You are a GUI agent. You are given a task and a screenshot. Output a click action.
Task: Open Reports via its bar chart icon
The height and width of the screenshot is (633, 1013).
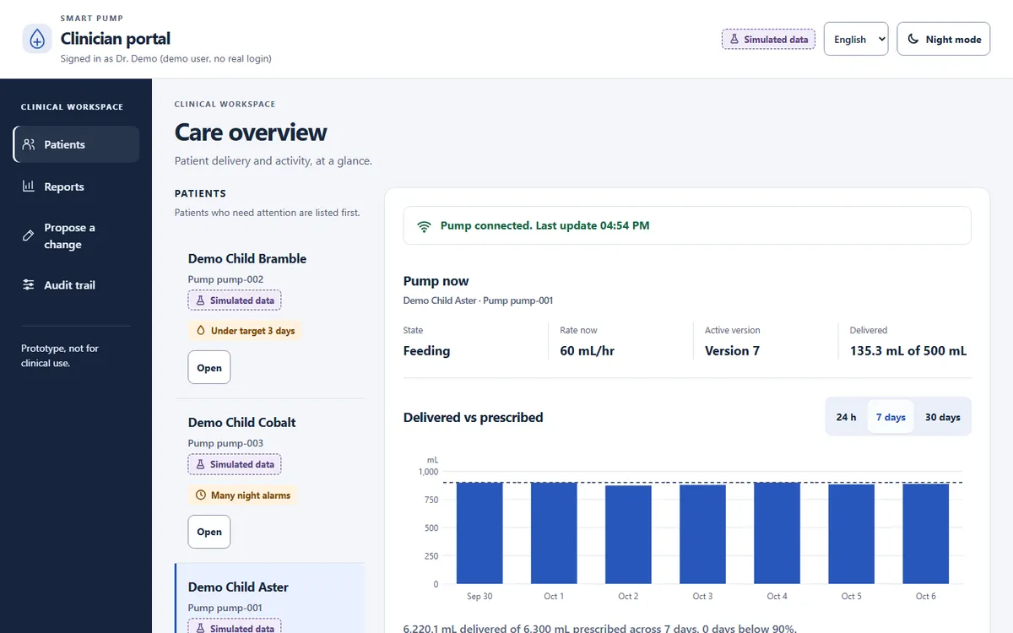coord(29,187)
